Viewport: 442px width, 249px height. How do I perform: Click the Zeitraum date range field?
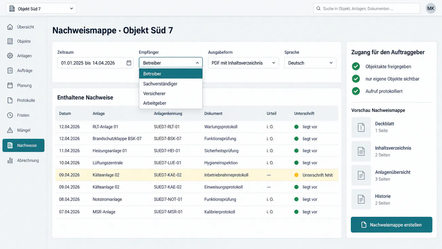pyautogui.click(x=96, y=63)
